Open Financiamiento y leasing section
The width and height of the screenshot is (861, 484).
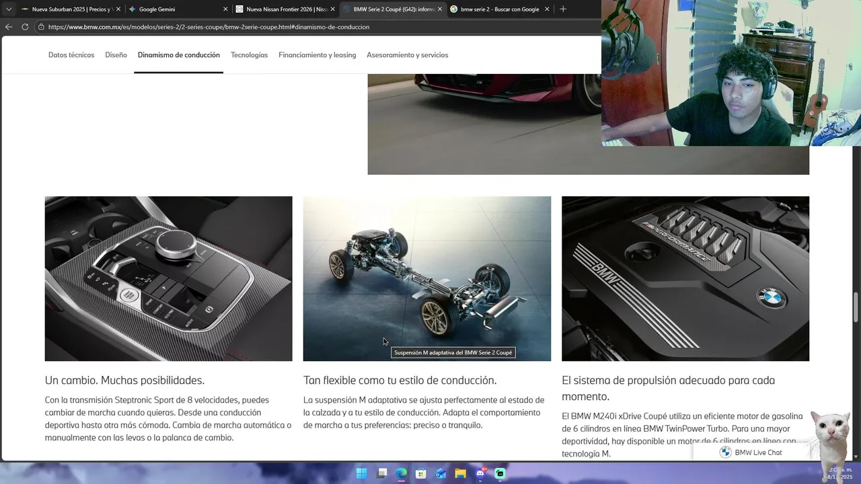pyautogui.click(x=317, y=55)
